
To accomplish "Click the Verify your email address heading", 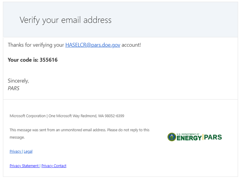I will pyautogui.click(x=65, y=20).
